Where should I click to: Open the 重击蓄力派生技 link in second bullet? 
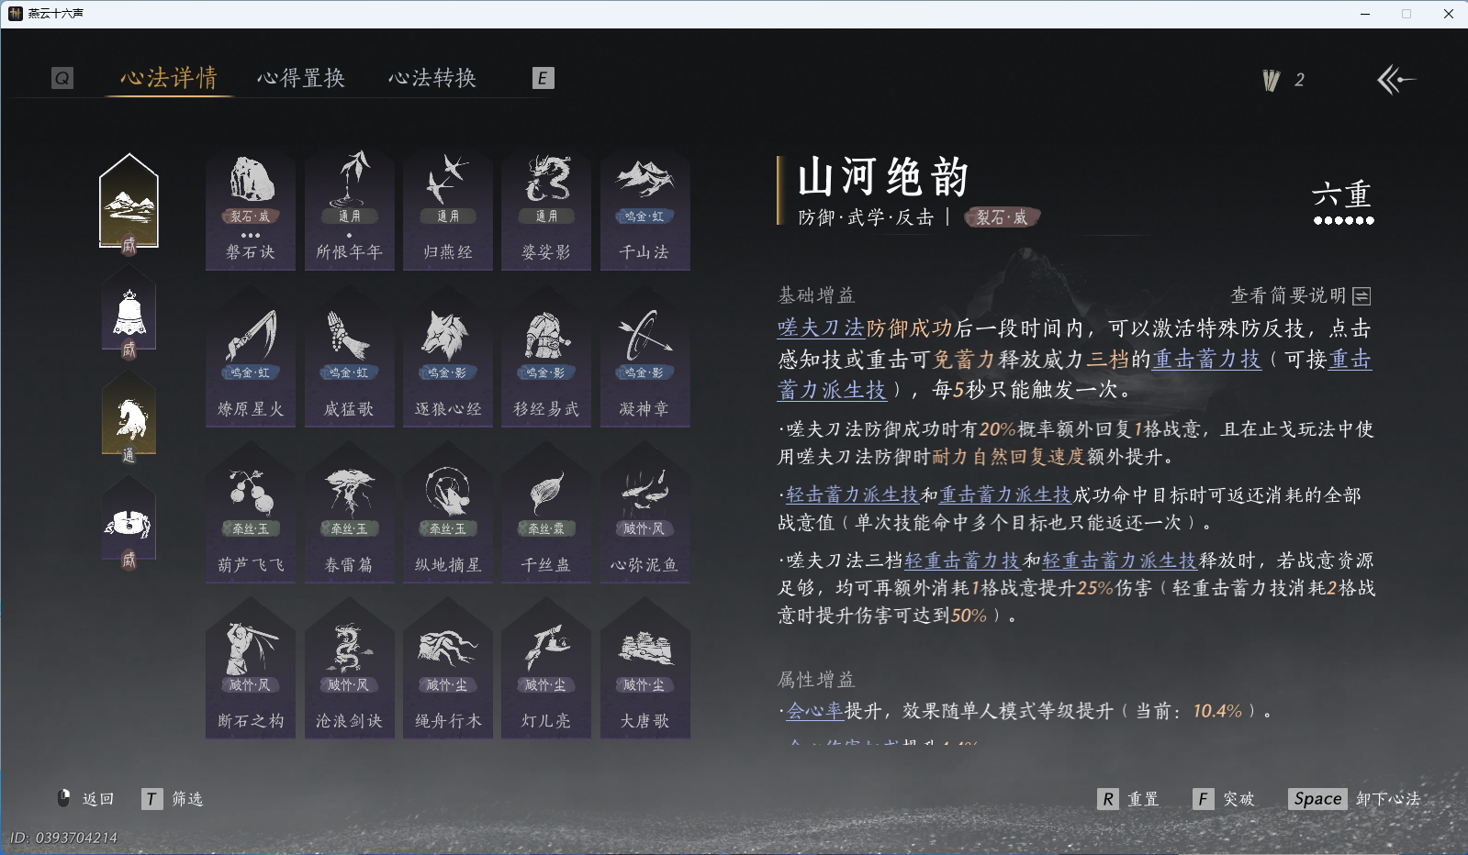point(1005,495)
